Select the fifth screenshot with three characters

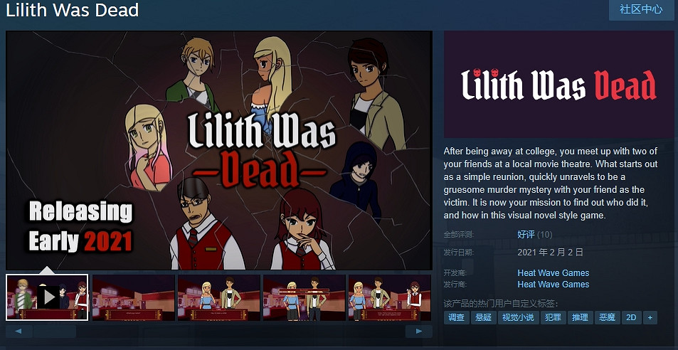390,297
